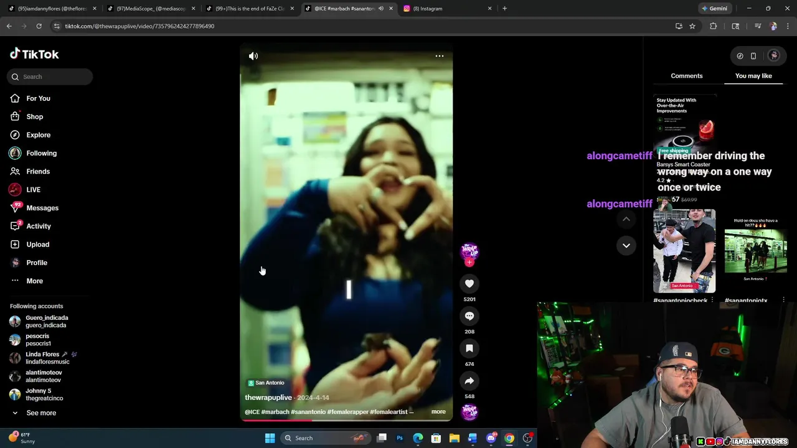Image resolution: width=797 pixels, height=448 pixels.
Task: Switch to the Comments tab
Action: tap(687, 76)
